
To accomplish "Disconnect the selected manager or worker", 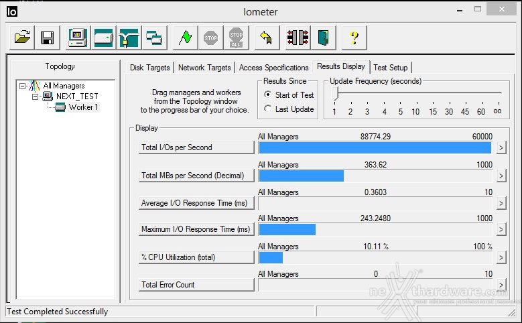I will (298, 38).
